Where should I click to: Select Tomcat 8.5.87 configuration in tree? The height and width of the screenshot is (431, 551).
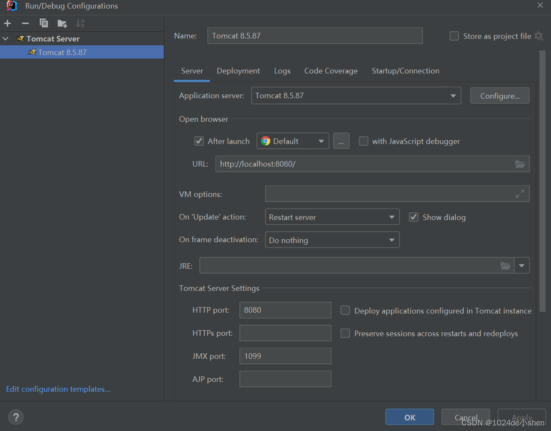tap(82, 52)
